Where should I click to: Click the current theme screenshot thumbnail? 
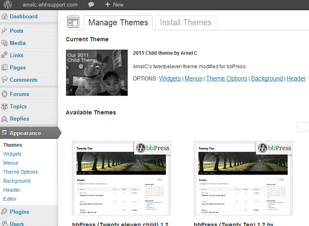[97, 73]
